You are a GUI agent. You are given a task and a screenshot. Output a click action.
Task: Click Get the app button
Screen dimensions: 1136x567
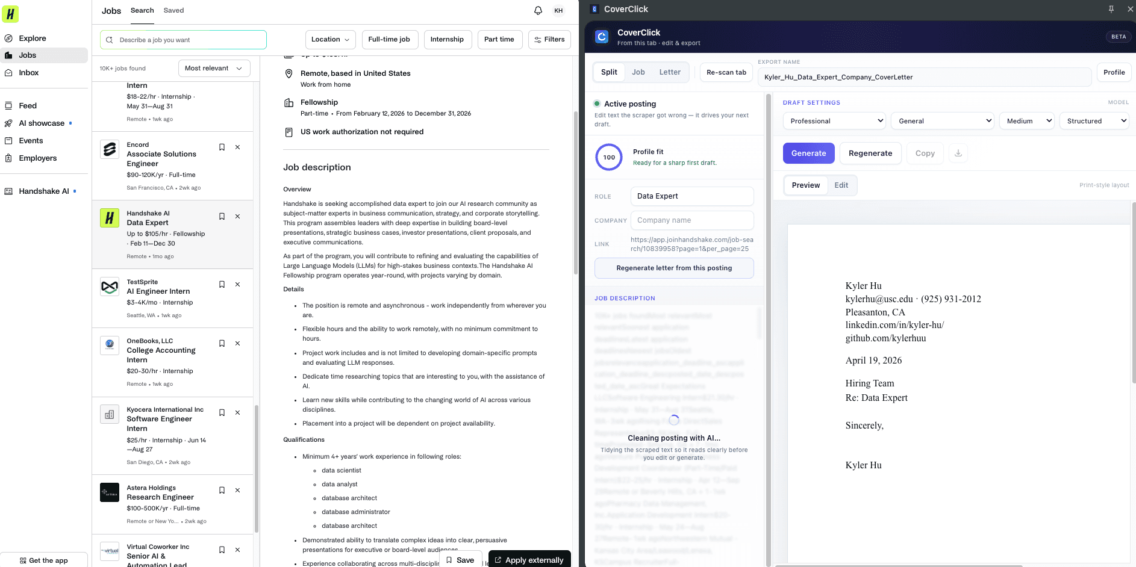(44, 560)
